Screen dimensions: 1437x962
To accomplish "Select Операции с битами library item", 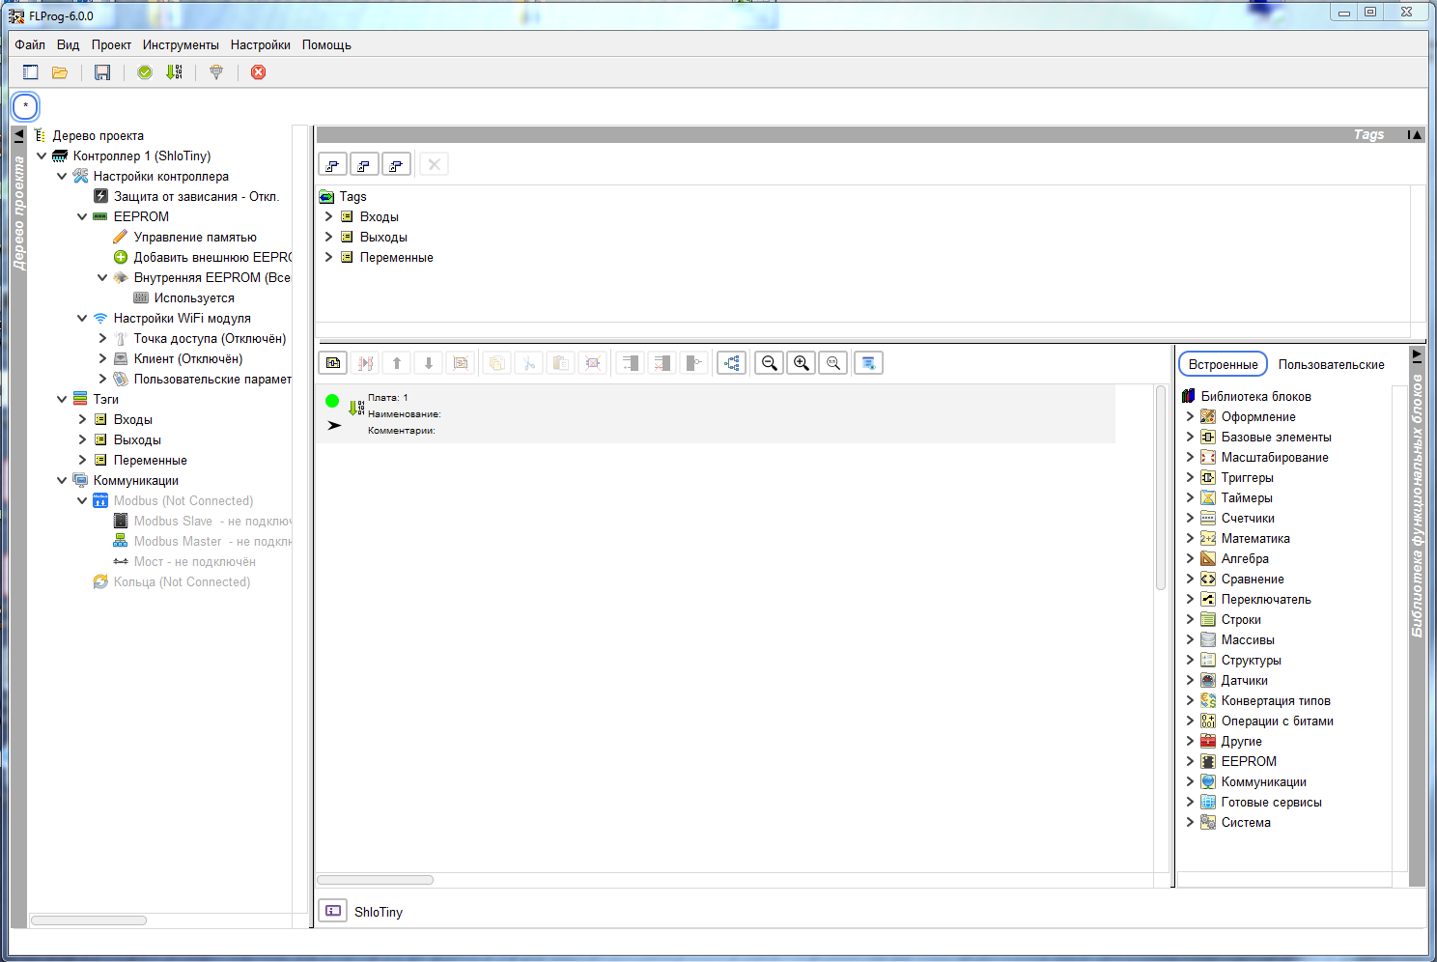I will click(1277, 721).
